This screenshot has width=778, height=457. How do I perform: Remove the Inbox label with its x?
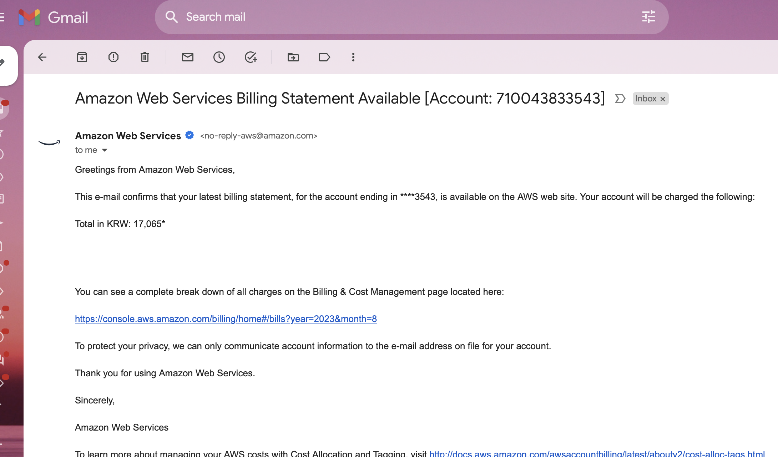[x=663, y=99]
